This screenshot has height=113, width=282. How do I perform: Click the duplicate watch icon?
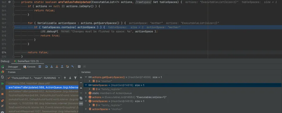[81, 98]
